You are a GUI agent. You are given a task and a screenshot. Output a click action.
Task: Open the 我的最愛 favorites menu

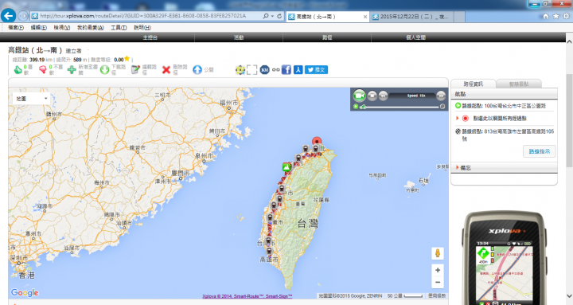[x=90, y=27]
